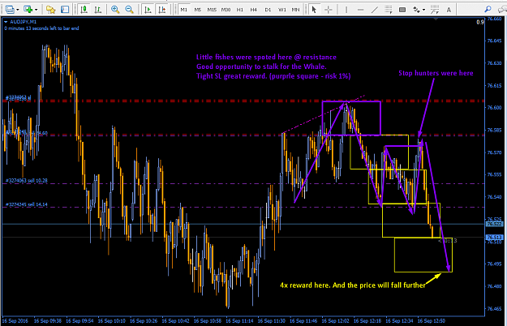Screen dimensions: 507x326
Task: Click '0 minutes 13 seconds left to bar end'
Action: pos(41,28)
